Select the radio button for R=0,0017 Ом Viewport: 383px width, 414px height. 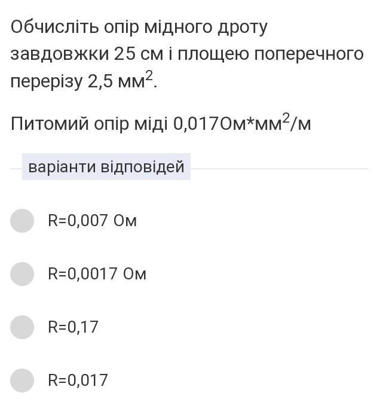coord(23,274)
